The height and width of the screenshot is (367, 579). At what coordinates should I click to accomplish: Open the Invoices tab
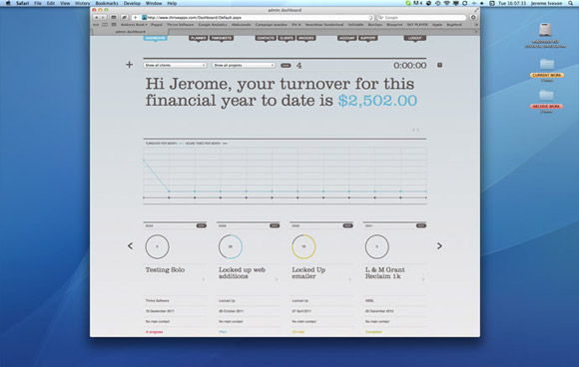[306, 38]
